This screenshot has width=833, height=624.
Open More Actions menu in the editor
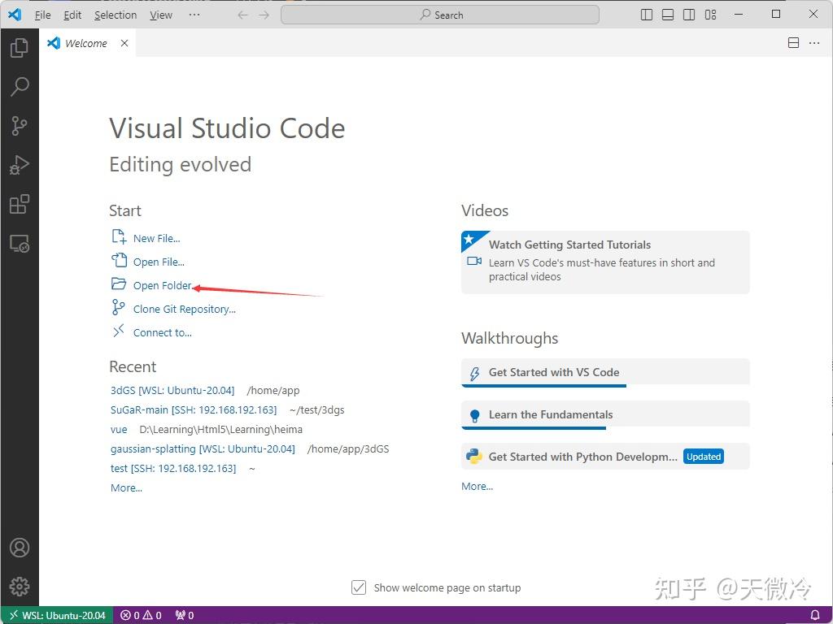tap(816, 43)
